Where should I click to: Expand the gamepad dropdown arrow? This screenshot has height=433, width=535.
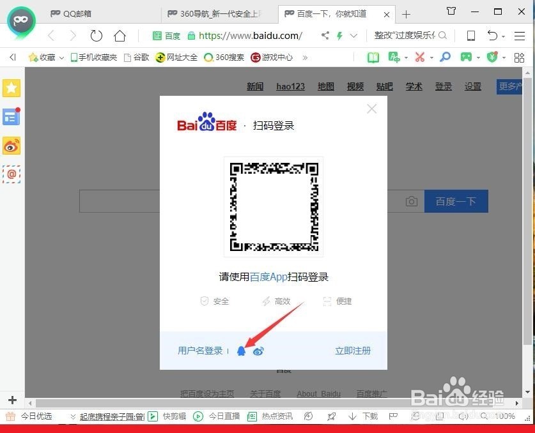tap(478, 57)
